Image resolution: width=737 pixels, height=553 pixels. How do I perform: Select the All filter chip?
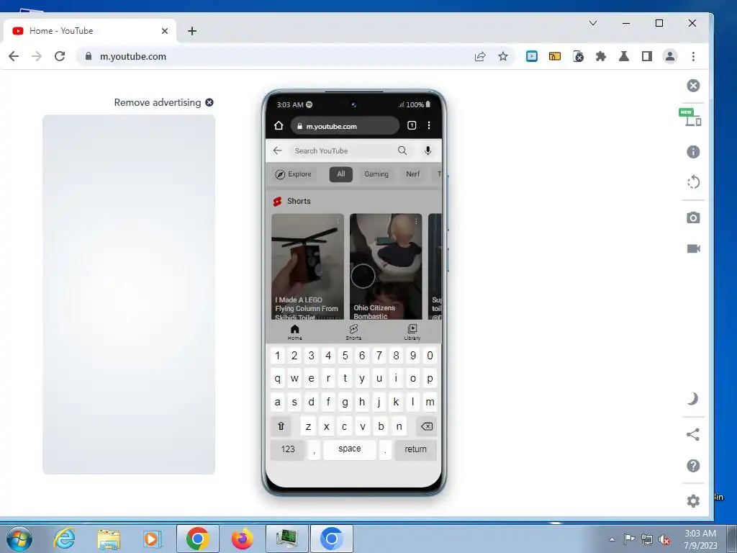340,174
